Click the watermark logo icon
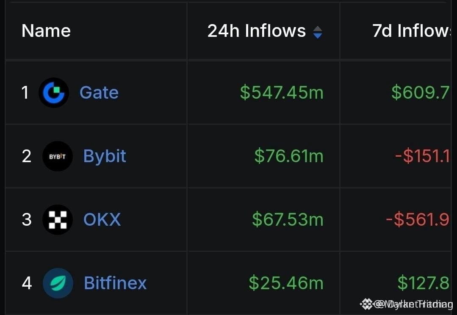Viewport: 457px width, 315px height. click(x=366, y=304)
